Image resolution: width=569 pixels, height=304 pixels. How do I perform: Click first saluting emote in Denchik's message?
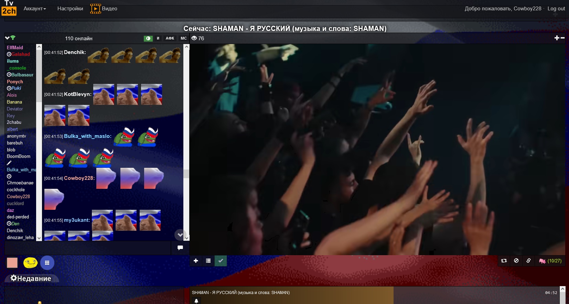(98, 55)
